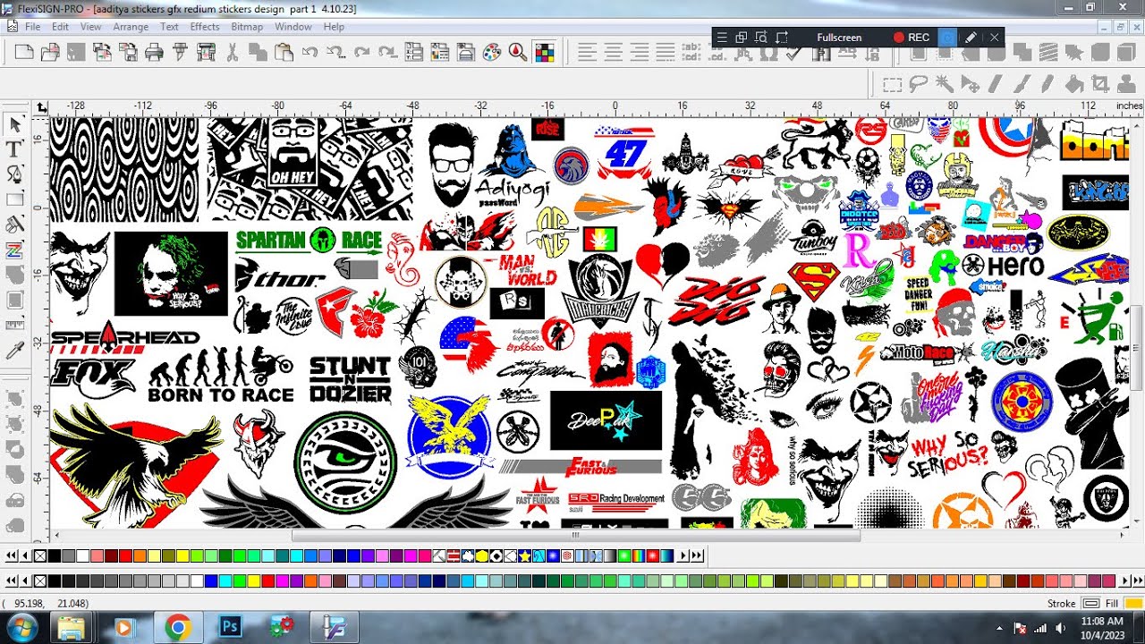This screenshot has width=1145, height=644.
Task: Copy the selection with the copy icon
Action: coord(259,52)
